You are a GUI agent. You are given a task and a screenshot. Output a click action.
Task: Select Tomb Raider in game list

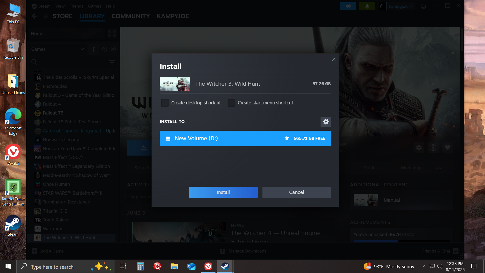[x=56, y=220]
